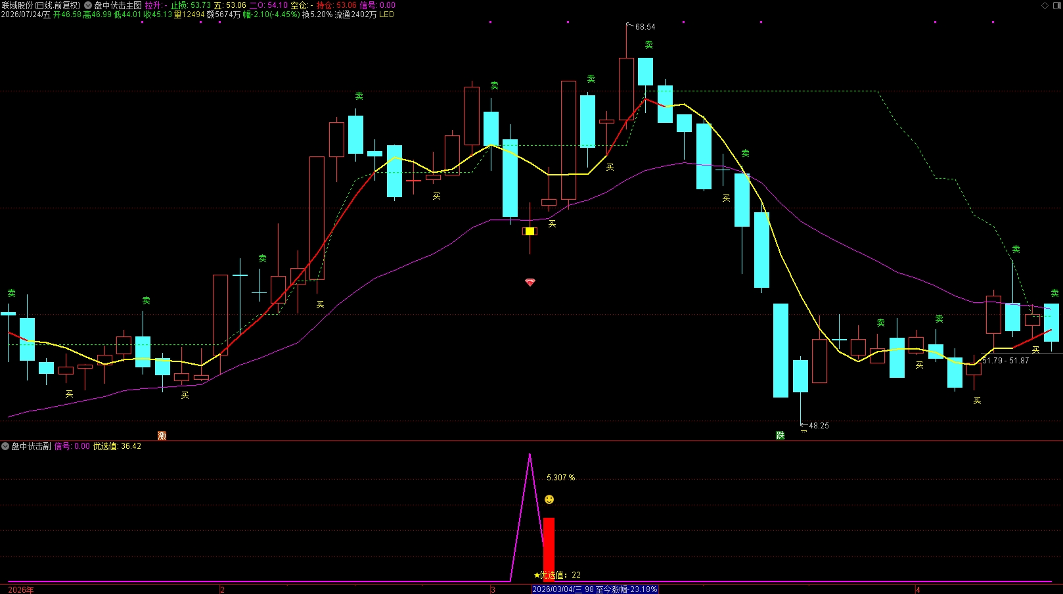
Task: Toggle the side panel icon at top right
Action: point(1056,5)
